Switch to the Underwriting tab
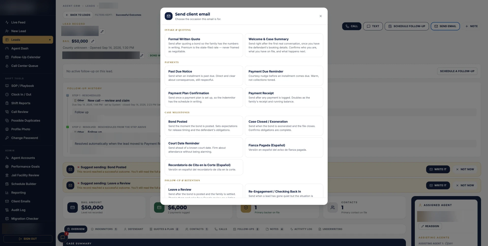488x246 pixels. click(330, 229)
